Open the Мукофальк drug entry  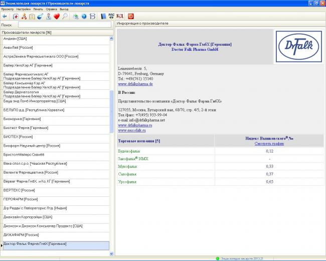coord(127,166)
